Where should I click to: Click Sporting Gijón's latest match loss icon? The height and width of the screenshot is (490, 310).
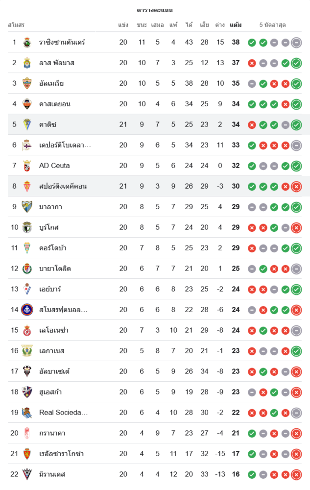click(296, 186)
